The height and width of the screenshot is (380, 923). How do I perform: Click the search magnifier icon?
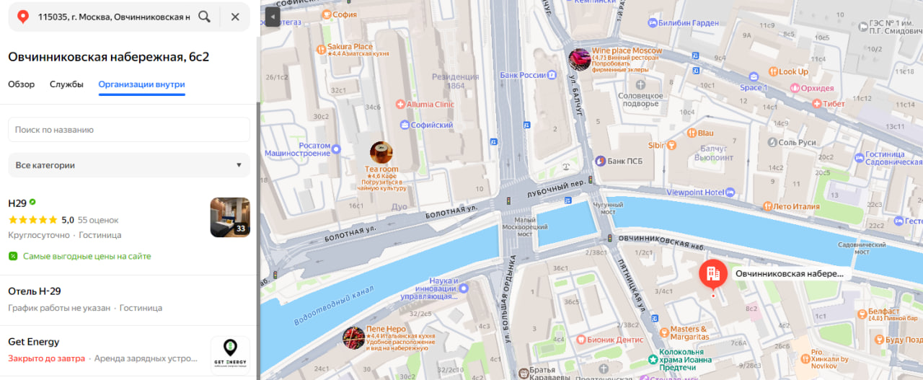(205, 17)
